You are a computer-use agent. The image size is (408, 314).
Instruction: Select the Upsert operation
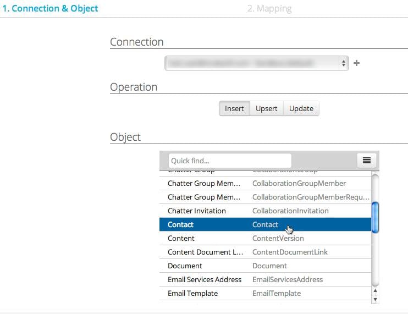pyautogui.click(x=267, y=108)
